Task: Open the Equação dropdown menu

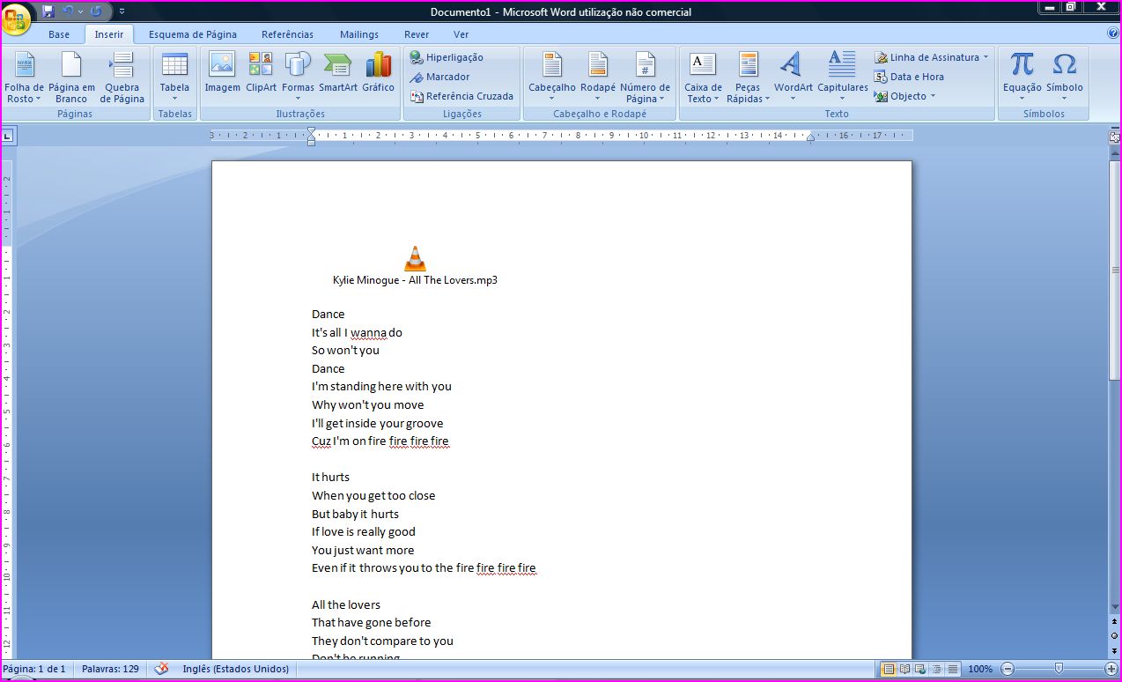Action: click(x=1022, y=98)
